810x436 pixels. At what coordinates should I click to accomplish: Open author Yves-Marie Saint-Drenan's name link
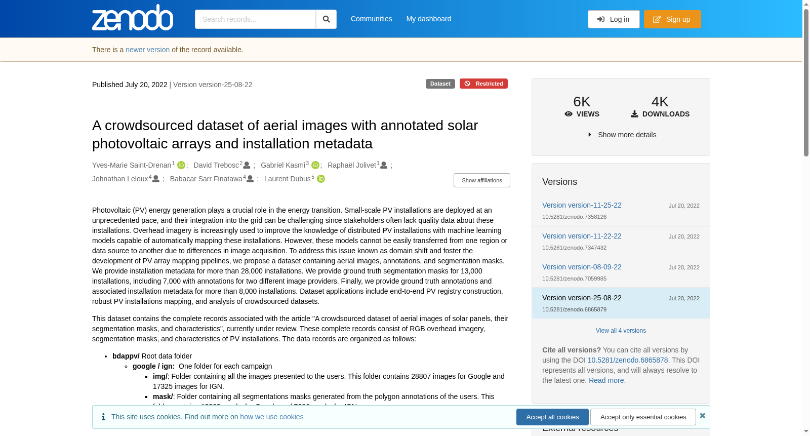[132, 165]
